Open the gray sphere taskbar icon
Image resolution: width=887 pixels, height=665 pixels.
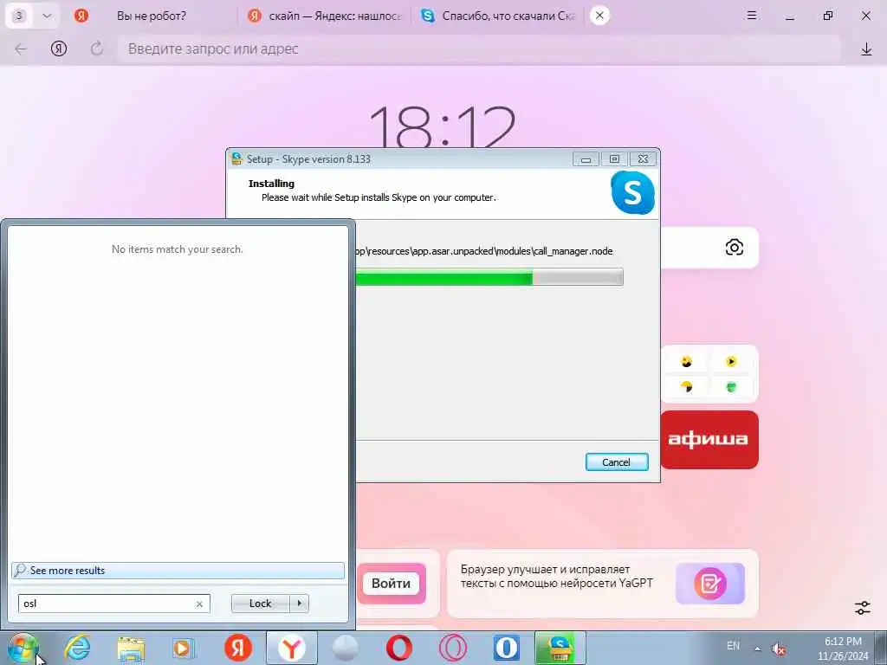(x=345, y=648)
